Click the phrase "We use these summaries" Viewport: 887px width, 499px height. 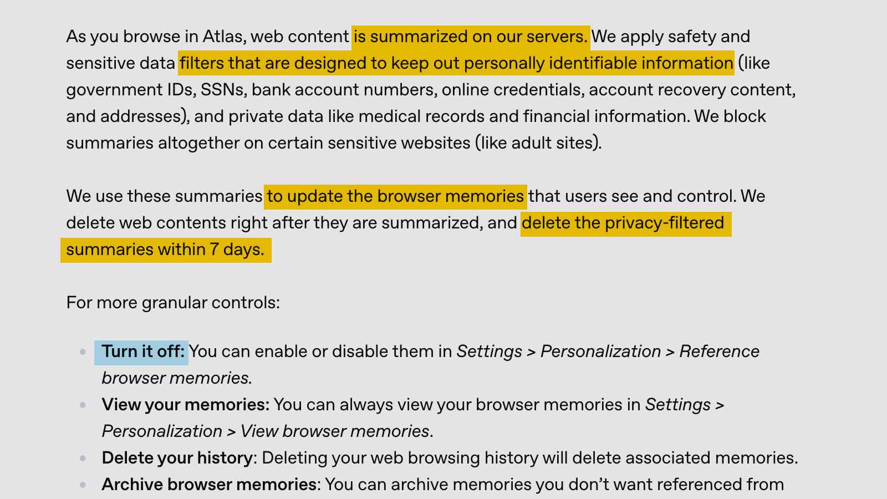(x=164, y=196)
